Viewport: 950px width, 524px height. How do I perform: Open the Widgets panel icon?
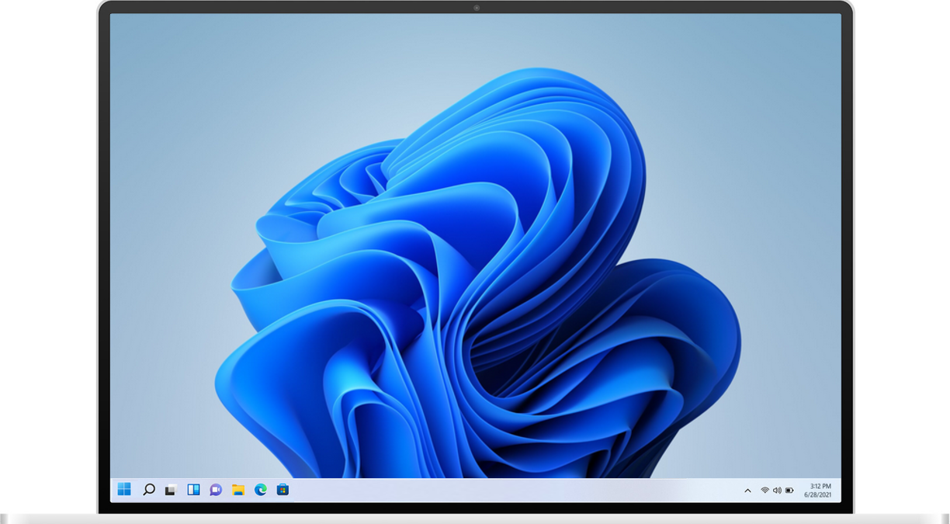[194, 490]
